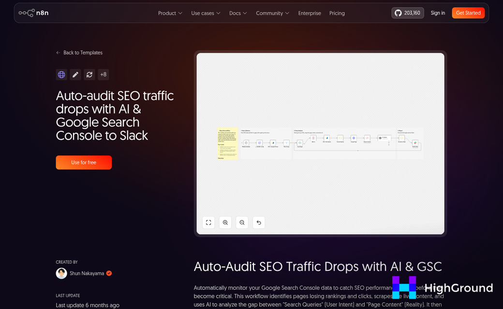This screenshot has width=503, height=309.
Task: Expand the Community menu
Action: point(272,13)
